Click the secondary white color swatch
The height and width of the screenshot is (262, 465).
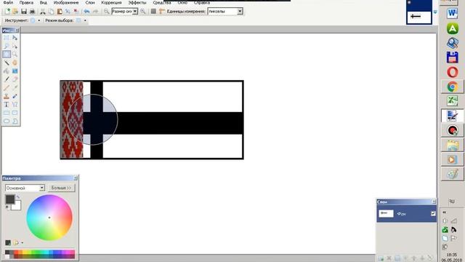(16, 206)
